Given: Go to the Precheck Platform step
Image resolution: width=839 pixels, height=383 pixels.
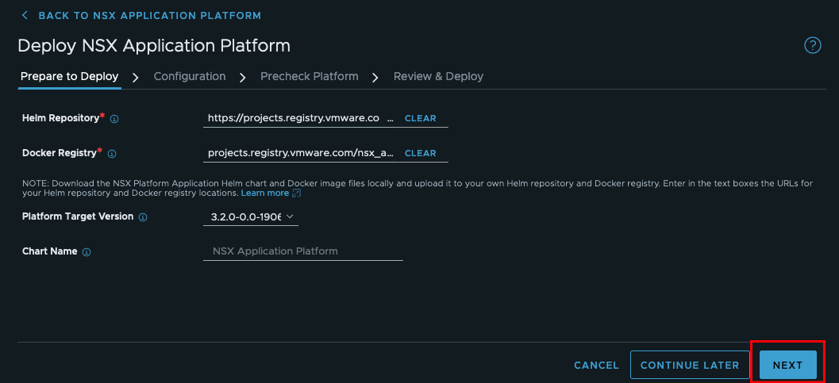Looking at the screenshot, I should [x=310, y=76].
